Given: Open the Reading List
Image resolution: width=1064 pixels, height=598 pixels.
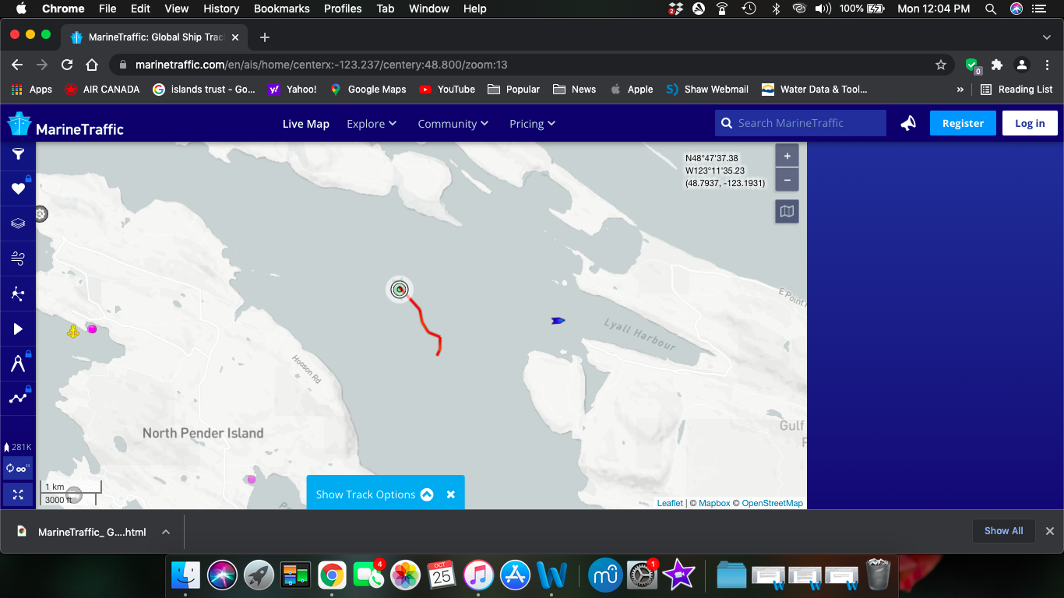Looking at the screenshot, I should click(1016, 90).
